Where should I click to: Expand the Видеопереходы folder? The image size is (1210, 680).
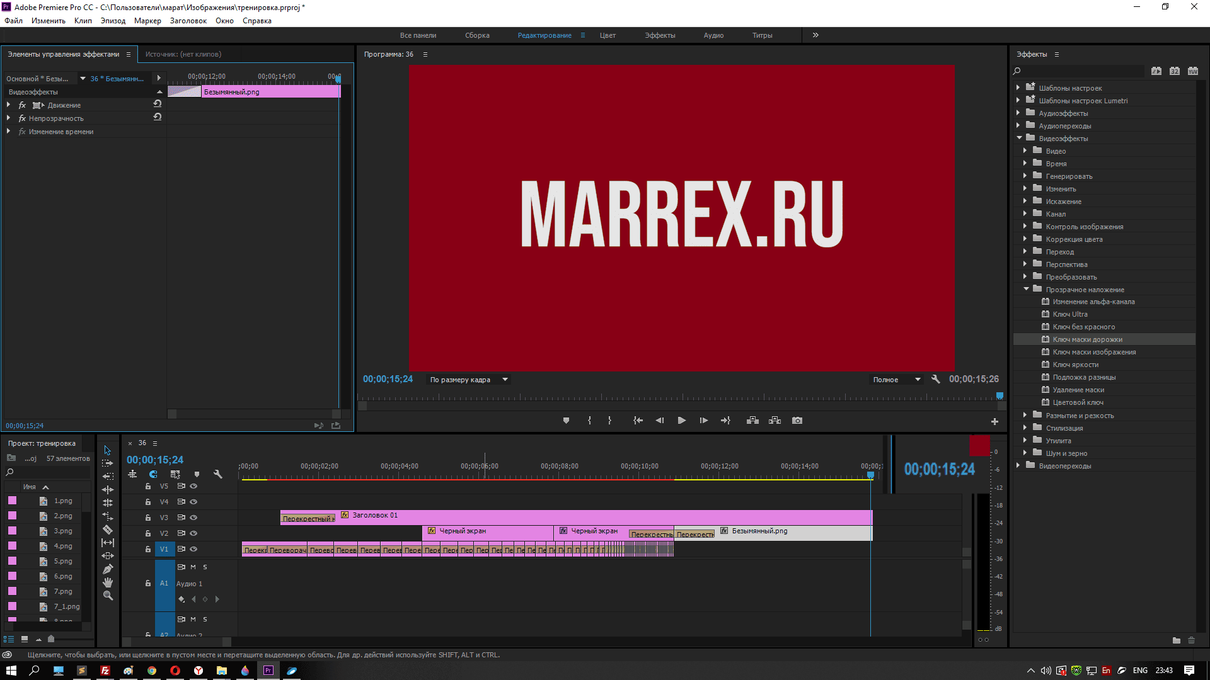pyautogui.click(x=1018, y=465)
